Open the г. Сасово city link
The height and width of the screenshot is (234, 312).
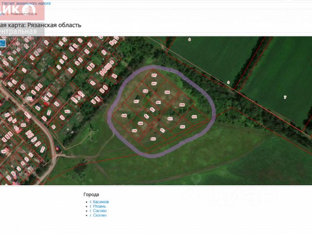[98, 211]
